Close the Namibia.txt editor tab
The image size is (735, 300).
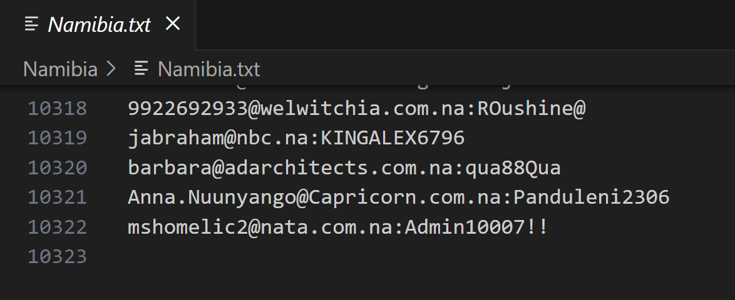click(x=172, y=24)
